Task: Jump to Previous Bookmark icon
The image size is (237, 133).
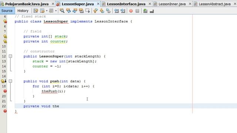Action: pyautogui.click(x=96, y=11)
